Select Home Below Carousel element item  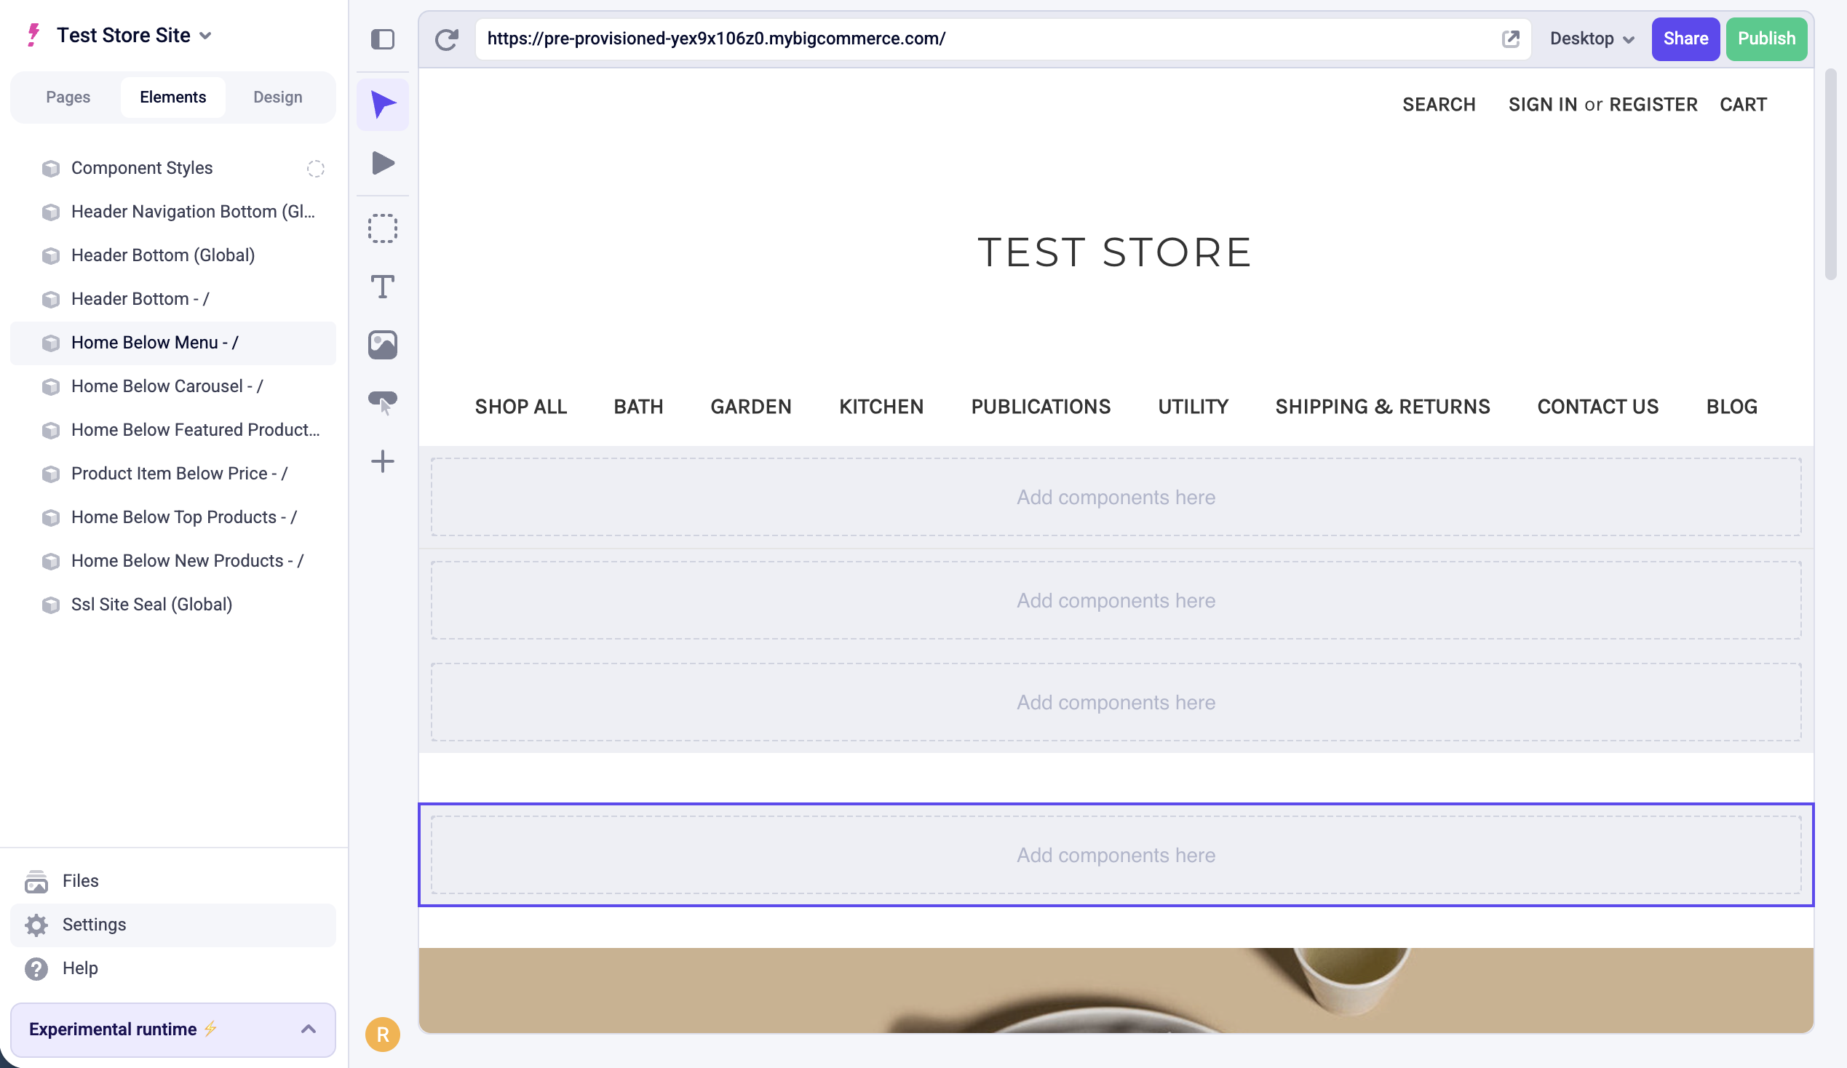pos(167,386)
